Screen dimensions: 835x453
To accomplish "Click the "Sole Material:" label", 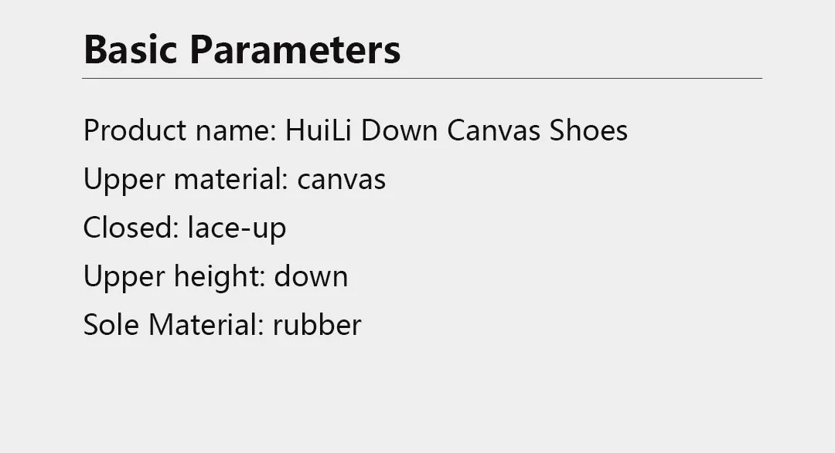I will pos(174,325).
